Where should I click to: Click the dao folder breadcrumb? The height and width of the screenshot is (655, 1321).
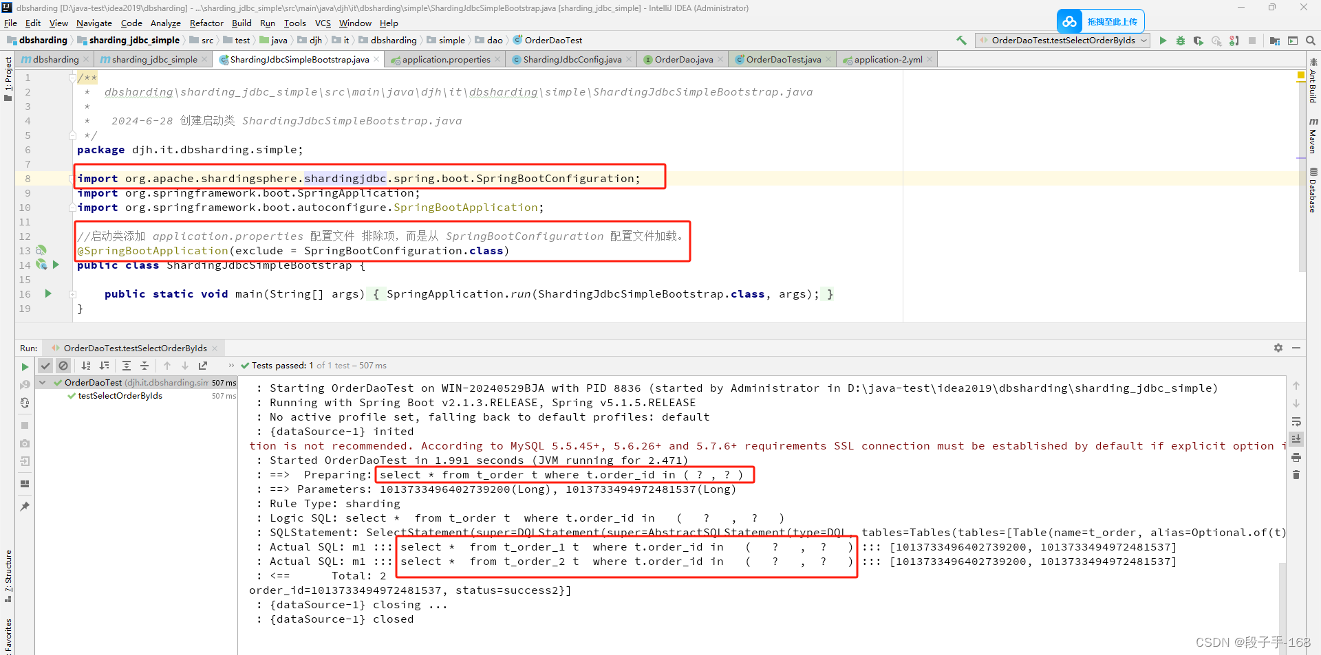pos(489,41)
